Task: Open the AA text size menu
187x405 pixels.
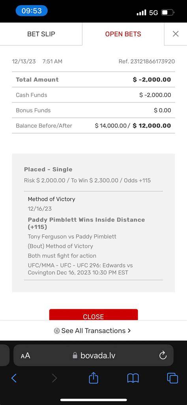Action: point(25,356)
